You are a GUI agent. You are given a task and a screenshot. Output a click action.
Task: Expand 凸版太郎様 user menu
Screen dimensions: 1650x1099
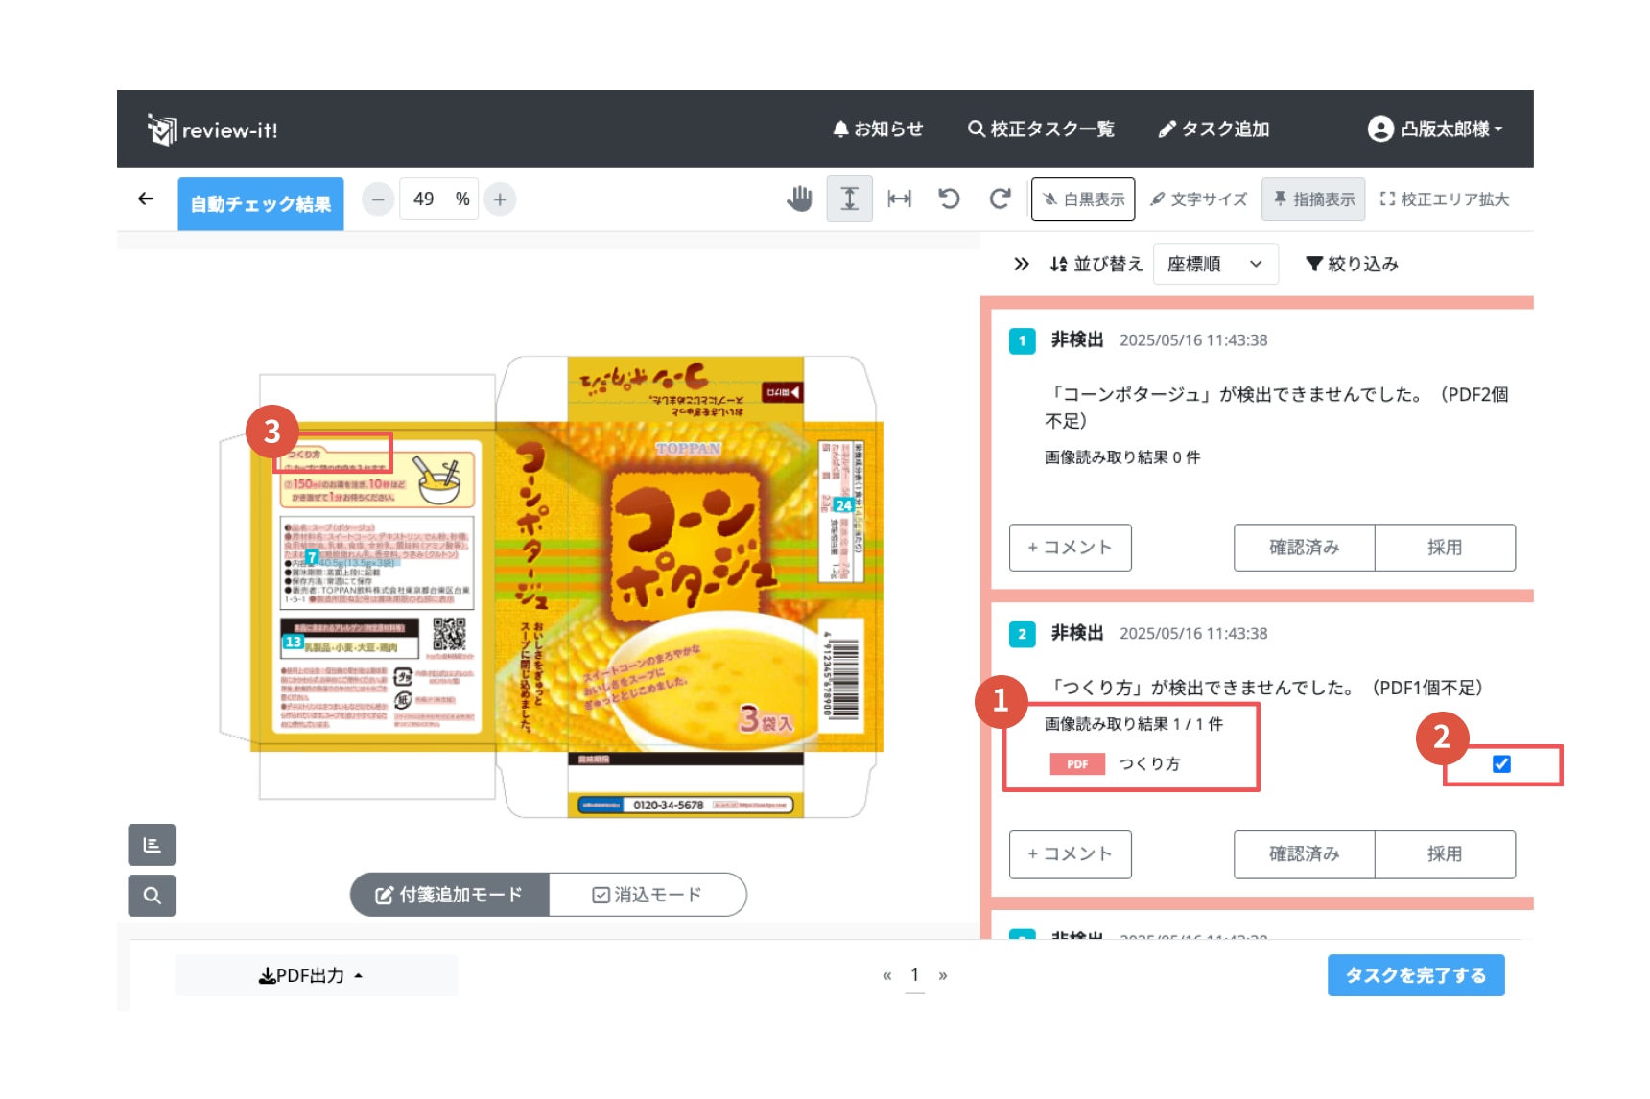tap(1435, 129)
